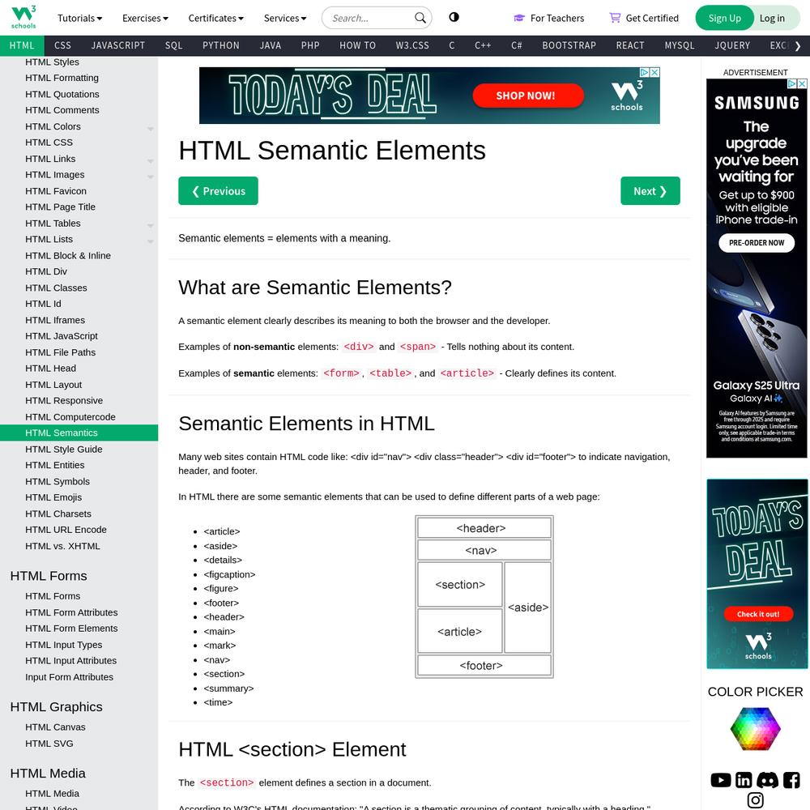This screenshot has width=810, height=810.
Task: Click AdChoices icon on top banner ad
Action: click(645, 72)
